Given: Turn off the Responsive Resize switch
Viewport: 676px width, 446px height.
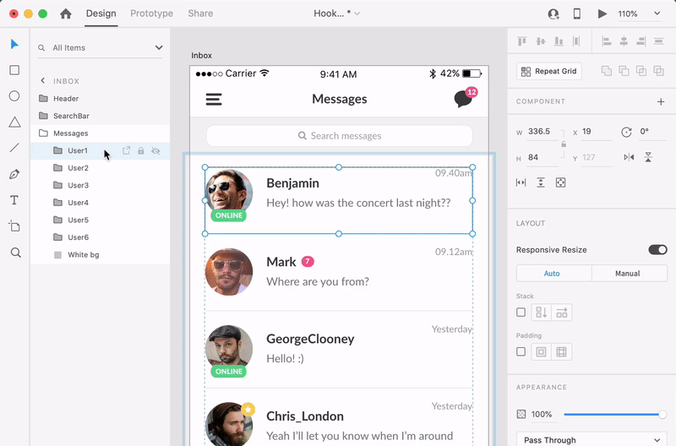Looking at the screenshot, I should point(657,250).
